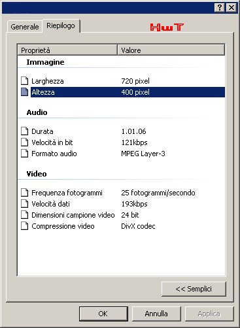Click the highlighted icon beside Altezza

[x=25, y=92]
